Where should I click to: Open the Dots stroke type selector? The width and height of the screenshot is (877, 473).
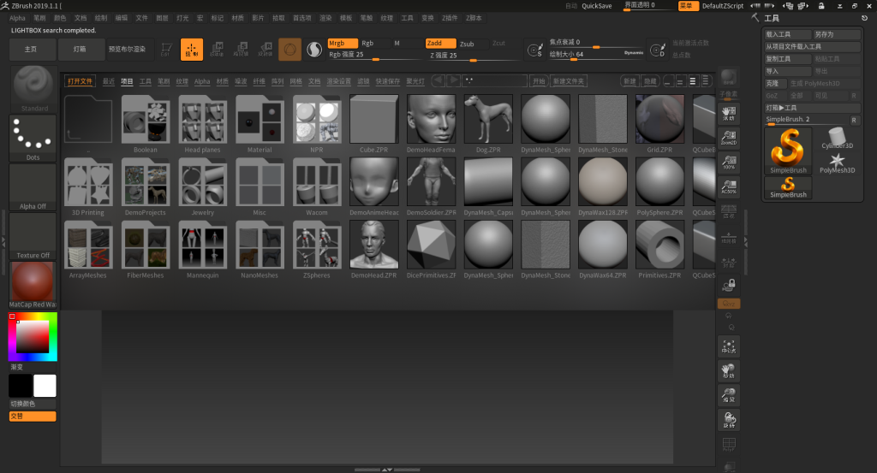(x=33, y=137)
